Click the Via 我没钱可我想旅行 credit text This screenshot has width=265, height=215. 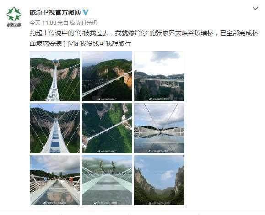pos(100,44)
